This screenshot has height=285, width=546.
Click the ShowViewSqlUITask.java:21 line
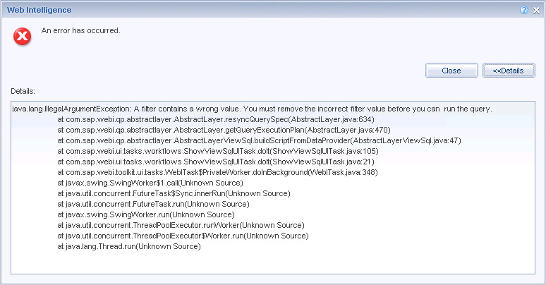coord(216,162)
